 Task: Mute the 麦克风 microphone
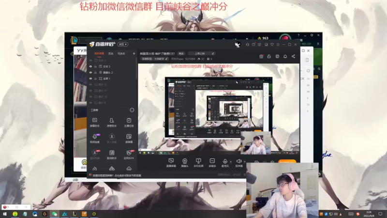(225, 163)
